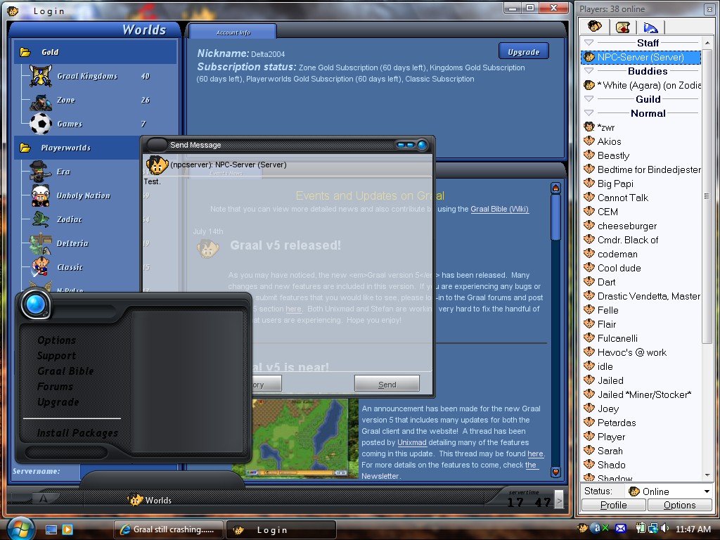Click the Send button in message window

click(x=387, y=384)
